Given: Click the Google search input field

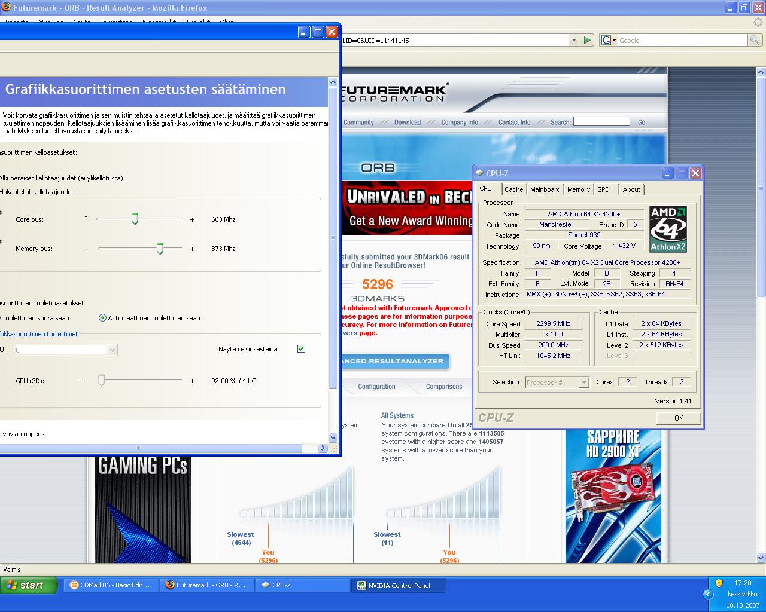Looking at the screenshot, I should click(682, 40).
